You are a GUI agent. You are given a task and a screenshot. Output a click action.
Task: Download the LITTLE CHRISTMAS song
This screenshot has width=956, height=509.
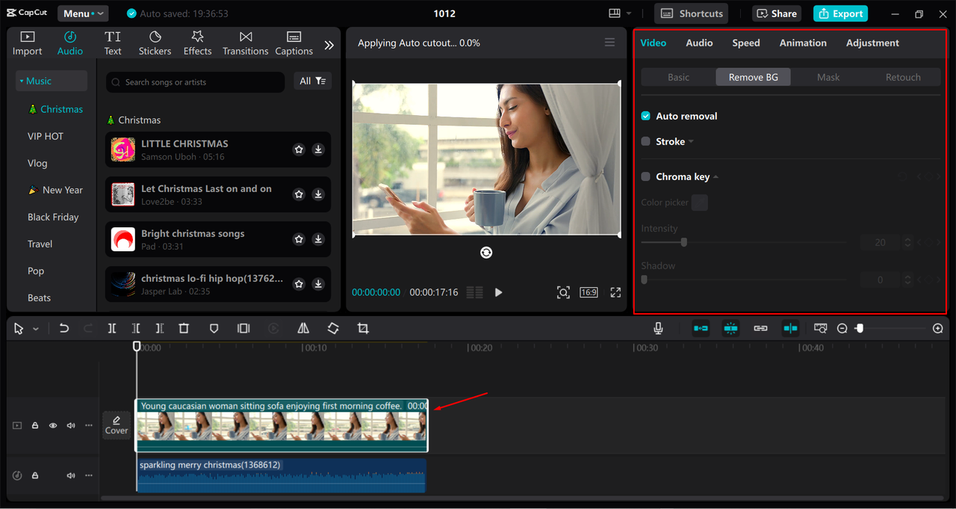(x=318, y=149)
